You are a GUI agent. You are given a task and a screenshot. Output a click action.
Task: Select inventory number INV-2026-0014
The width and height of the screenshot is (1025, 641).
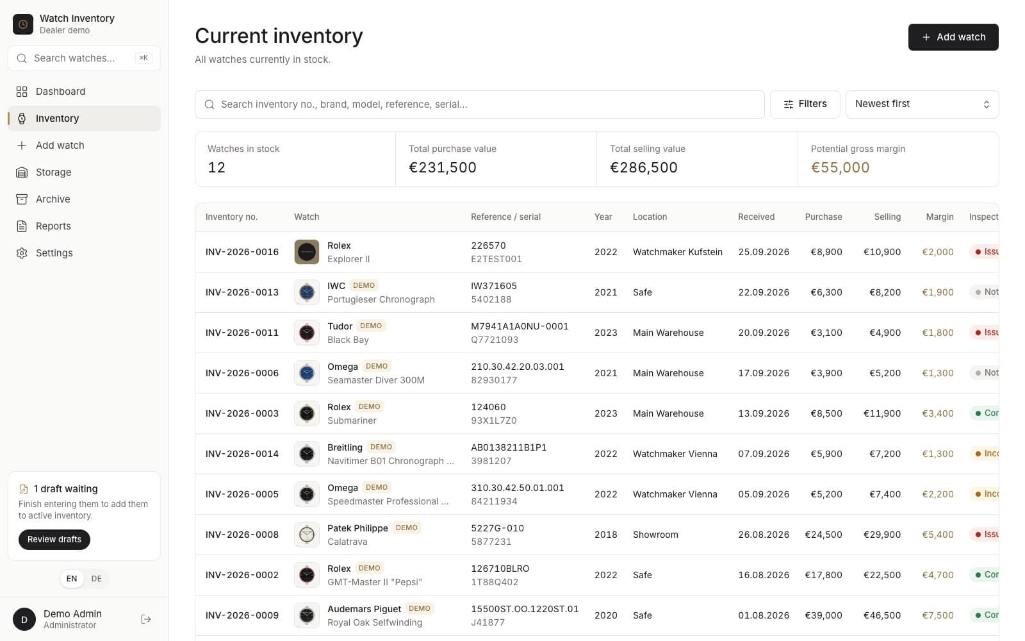tap(242, 454)
